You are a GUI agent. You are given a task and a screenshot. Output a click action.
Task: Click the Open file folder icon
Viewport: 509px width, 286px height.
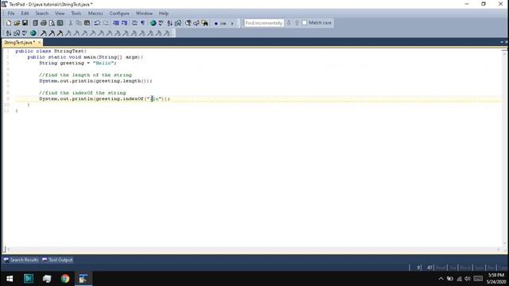pyautogui.click(x=17, y=23)
